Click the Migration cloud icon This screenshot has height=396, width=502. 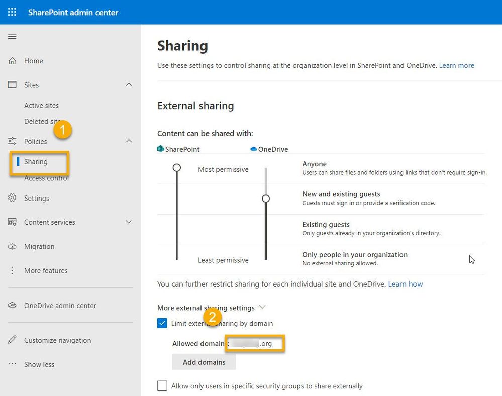click(x=12, y=246)
